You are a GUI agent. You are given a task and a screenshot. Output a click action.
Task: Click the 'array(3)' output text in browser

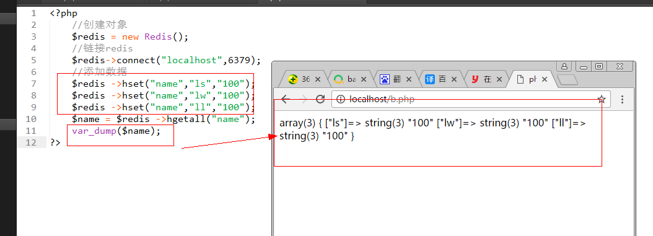(298, 124)
